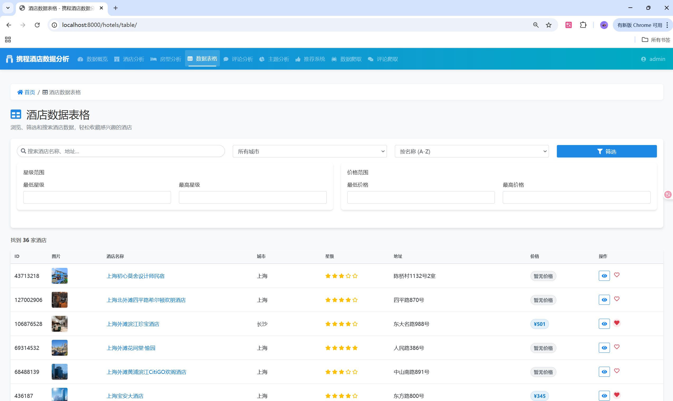Click eye view icon for 上海外滩花间堂·愉园 row

604,348
